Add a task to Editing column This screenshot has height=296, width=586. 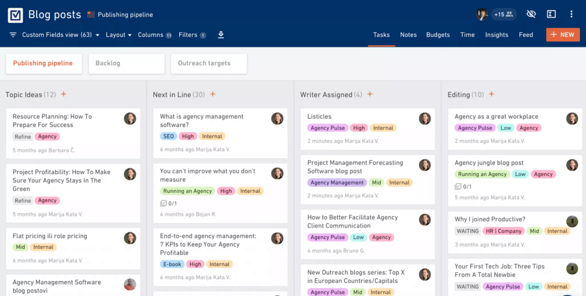(x=492, y=94)
